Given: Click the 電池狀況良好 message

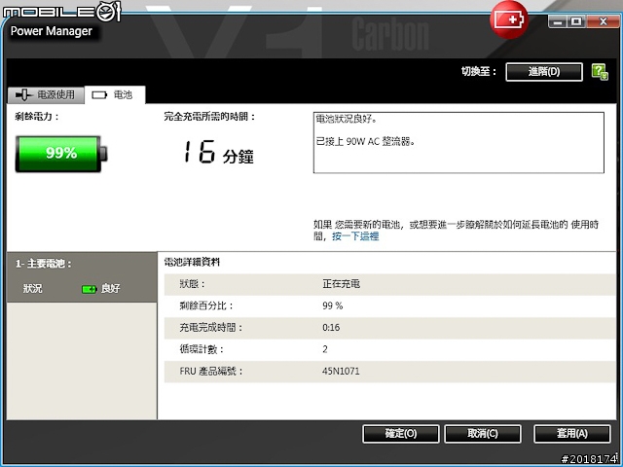Looking at the screenshot, I should tap(347, 119).
